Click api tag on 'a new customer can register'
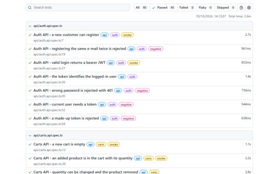The width and height of the screenshot is (279, 174). [105, 35]
